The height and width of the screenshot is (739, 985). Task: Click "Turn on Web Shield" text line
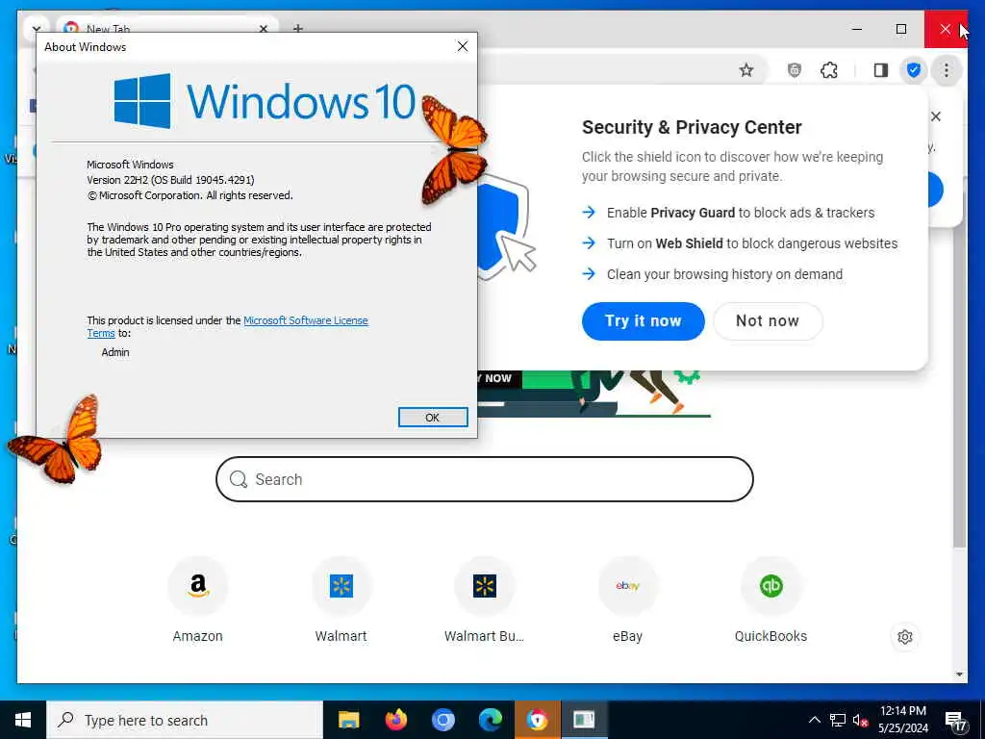752,243
